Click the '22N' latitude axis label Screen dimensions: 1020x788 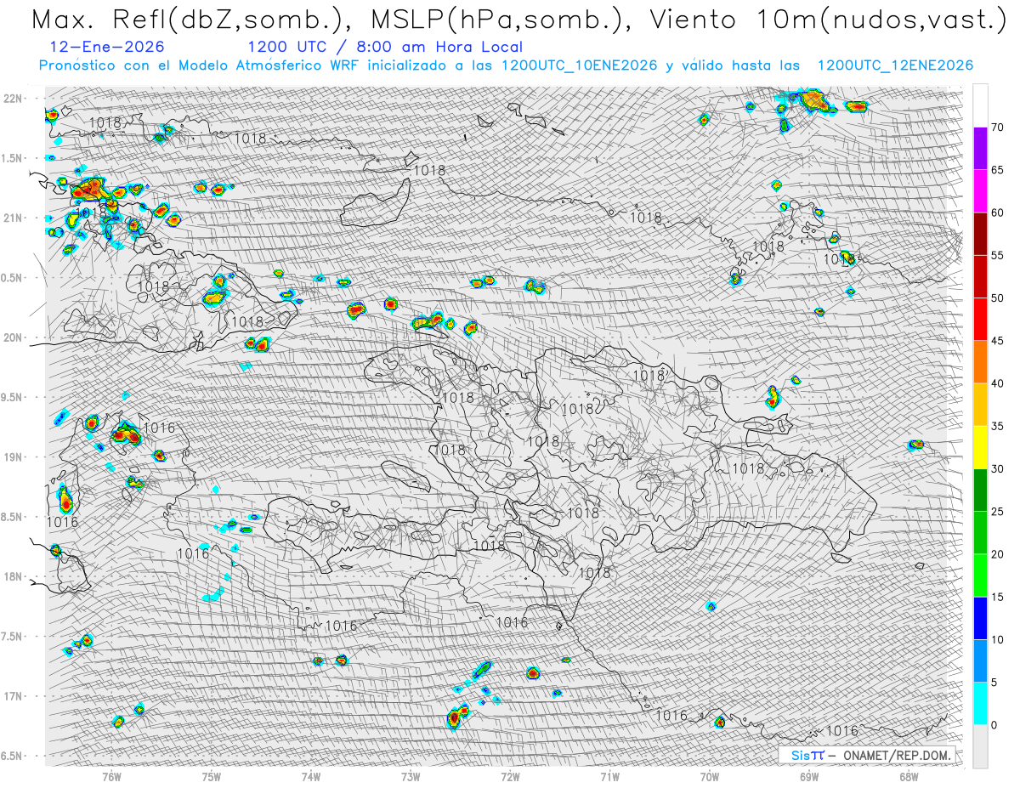tap(14, 99)
